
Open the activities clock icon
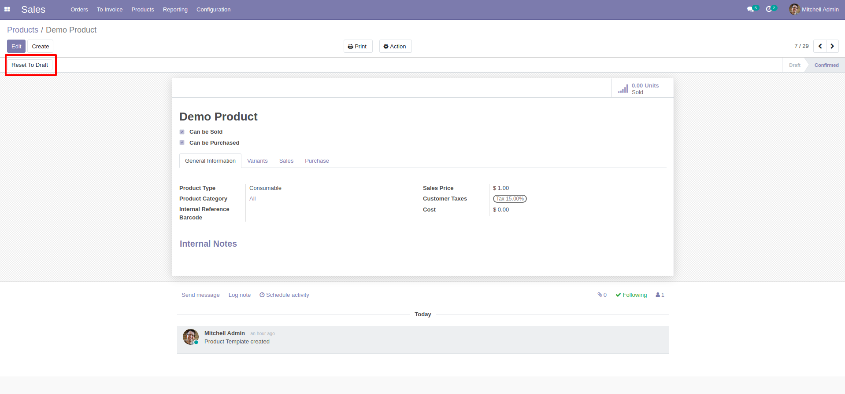point(769,9)
